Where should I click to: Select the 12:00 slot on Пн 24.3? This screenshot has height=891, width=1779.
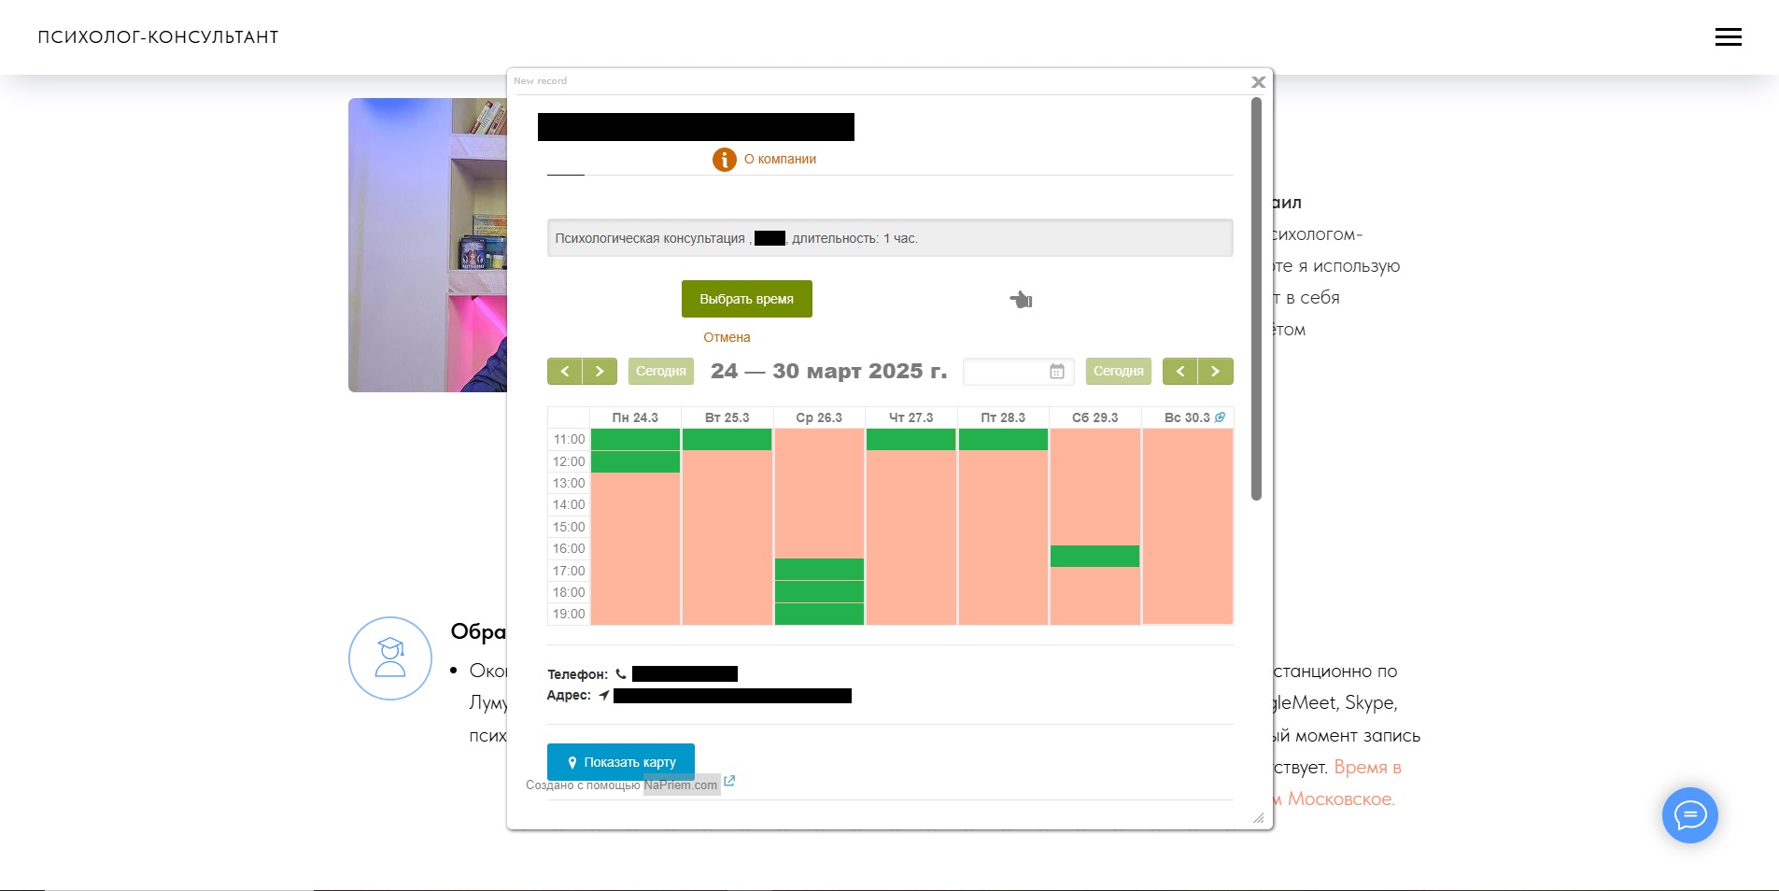635,461
